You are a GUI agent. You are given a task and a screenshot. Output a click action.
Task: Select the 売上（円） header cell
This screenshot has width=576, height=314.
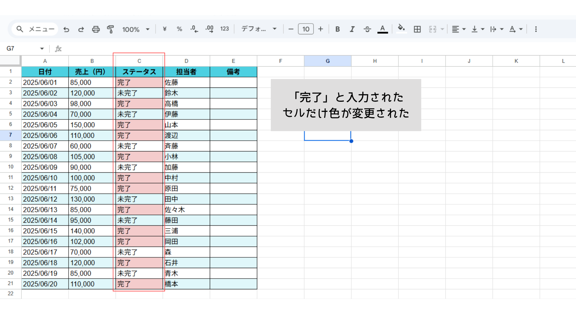coord(92,72)
